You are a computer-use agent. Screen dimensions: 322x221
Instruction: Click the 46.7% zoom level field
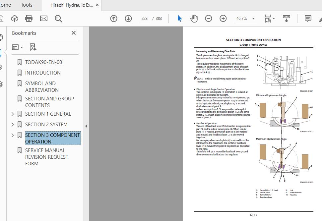241,19
